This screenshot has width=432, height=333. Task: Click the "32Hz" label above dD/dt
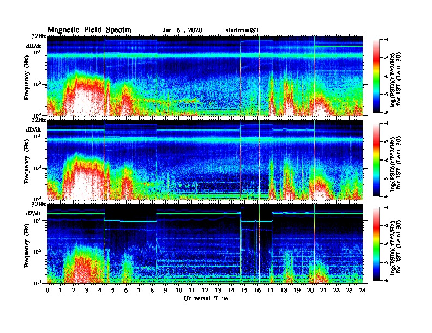(x=39, y=120)
